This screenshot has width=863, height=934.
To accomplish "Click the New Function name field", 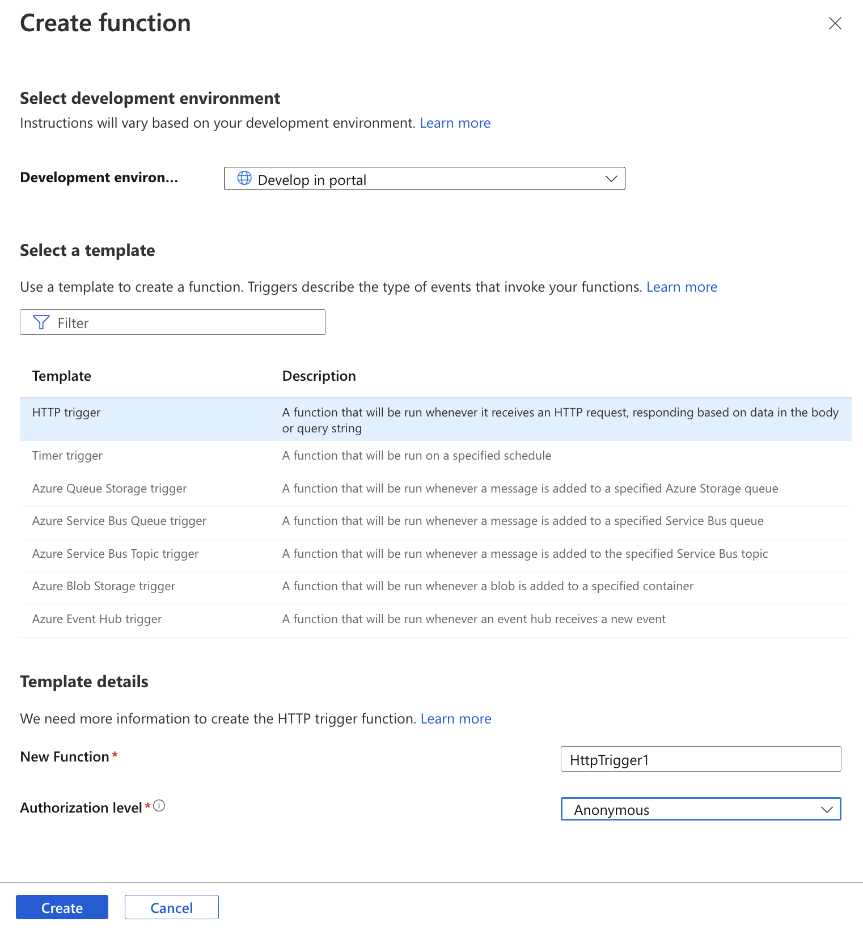I will tap(701, 759).
